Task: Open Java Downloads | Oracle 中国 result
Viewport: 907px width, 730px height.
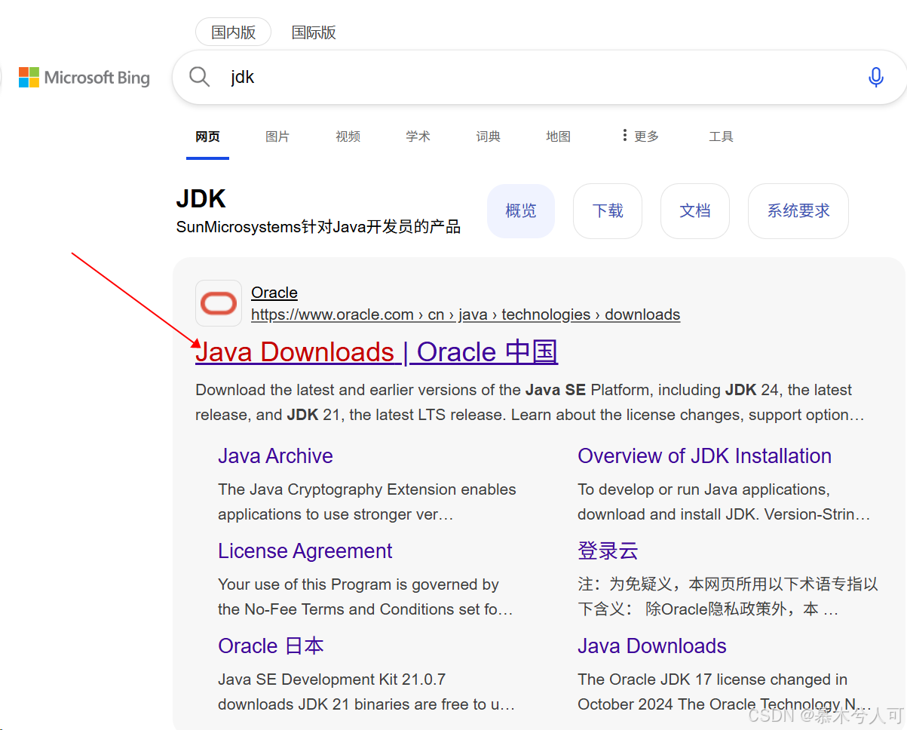Action: click(376, 352)
